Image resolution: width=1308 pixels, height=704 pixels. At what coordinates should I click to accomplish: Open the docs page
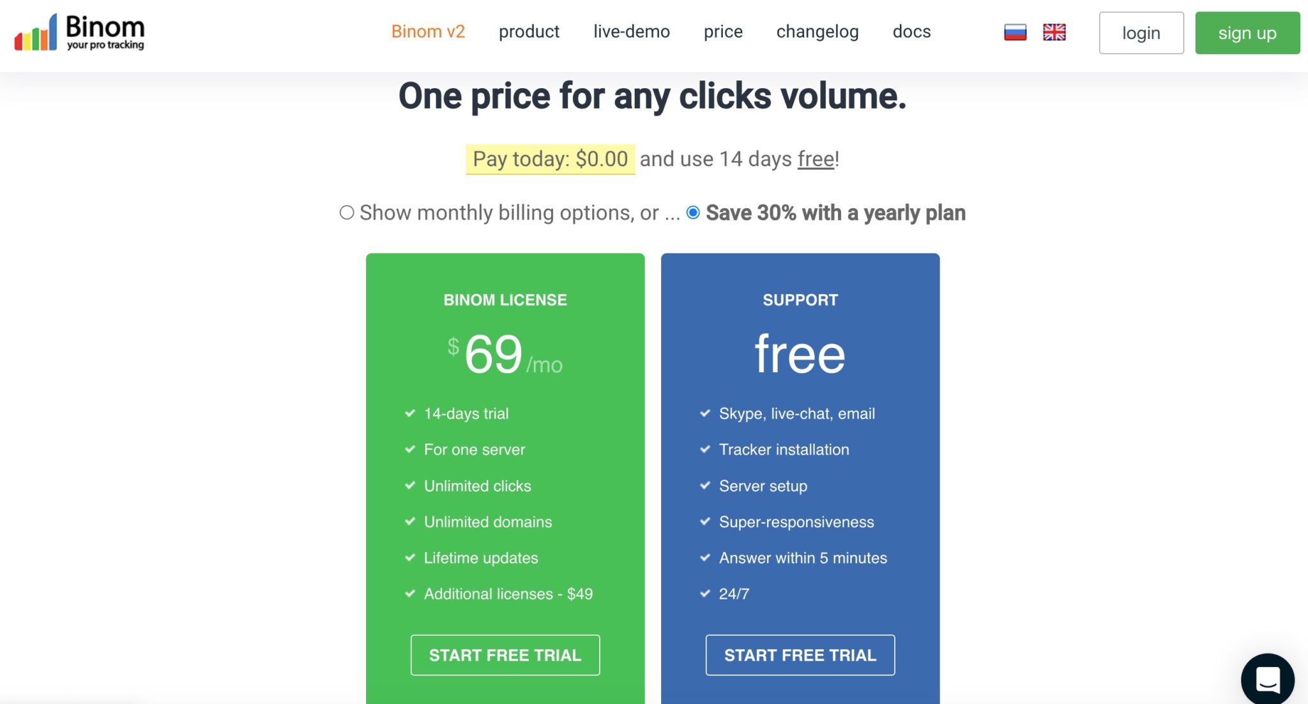pos(911,31)
